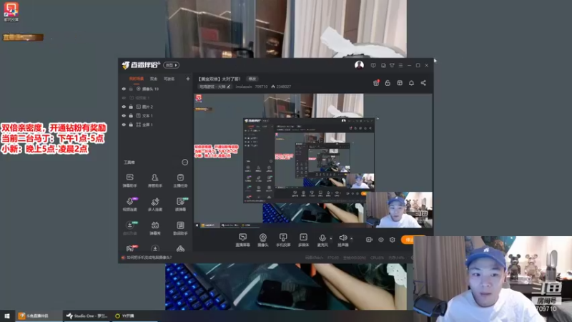Toggle visibility of 图片 2 source
572x322 pixels.
pyautogui.click(x=124, y=107)
